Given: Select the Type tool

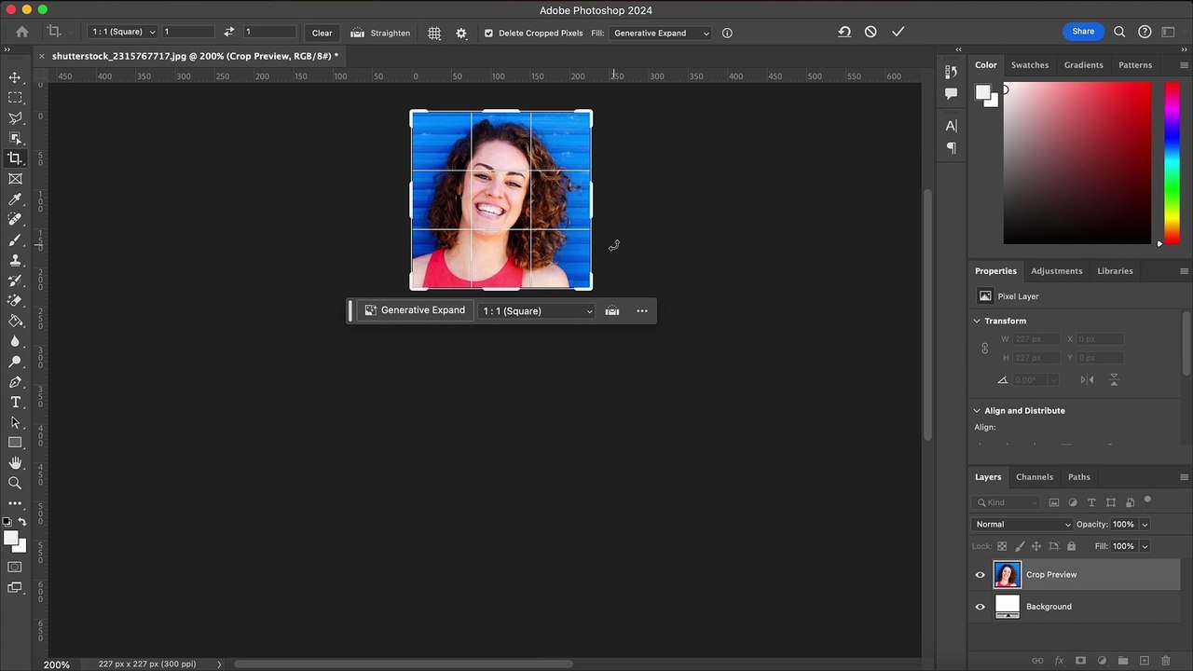Looking at the screenshot, I should [15, 403].
